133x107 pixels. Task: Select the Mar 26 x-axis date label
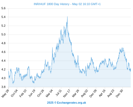[x=76, y=93]
